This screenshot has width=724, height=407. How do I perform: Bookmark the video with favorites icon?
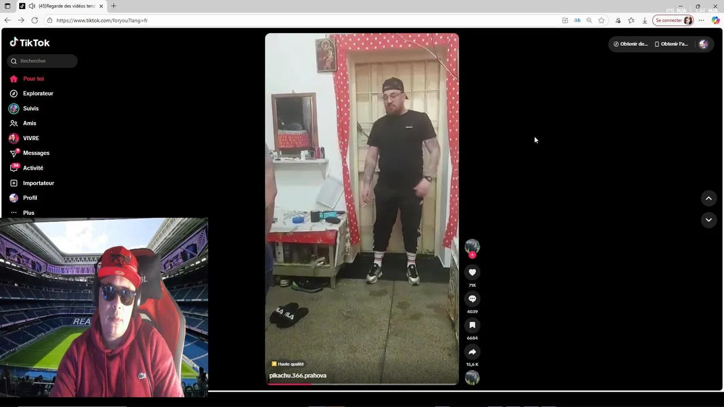click(472, 325)
